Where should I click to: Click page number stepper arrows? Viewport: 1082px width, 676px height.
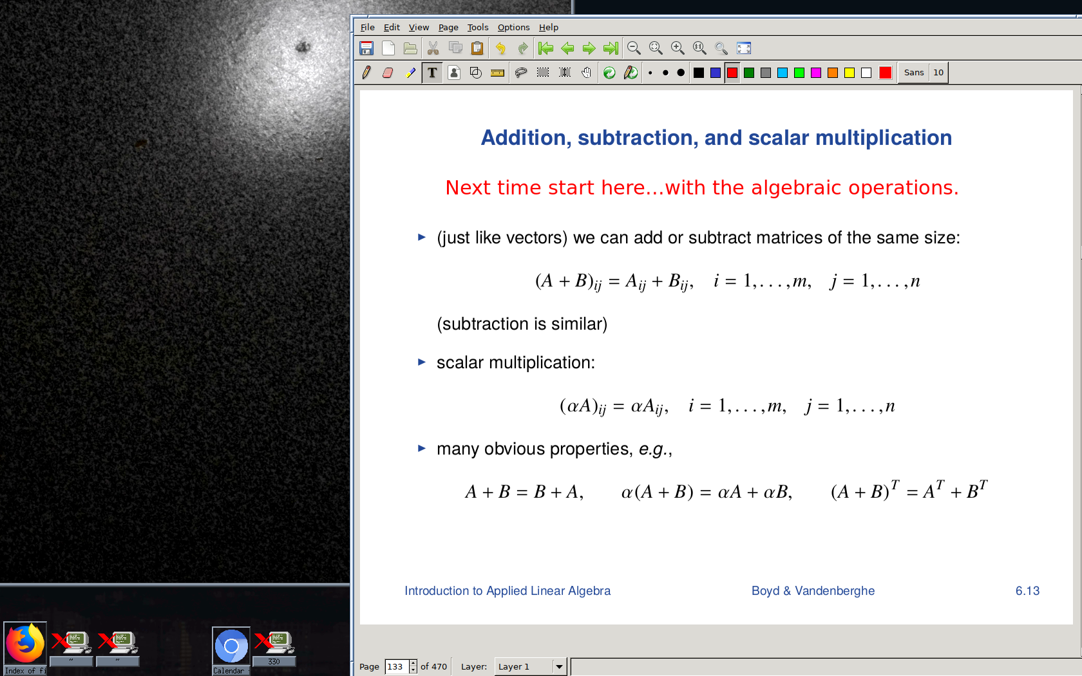click(413, 666)
